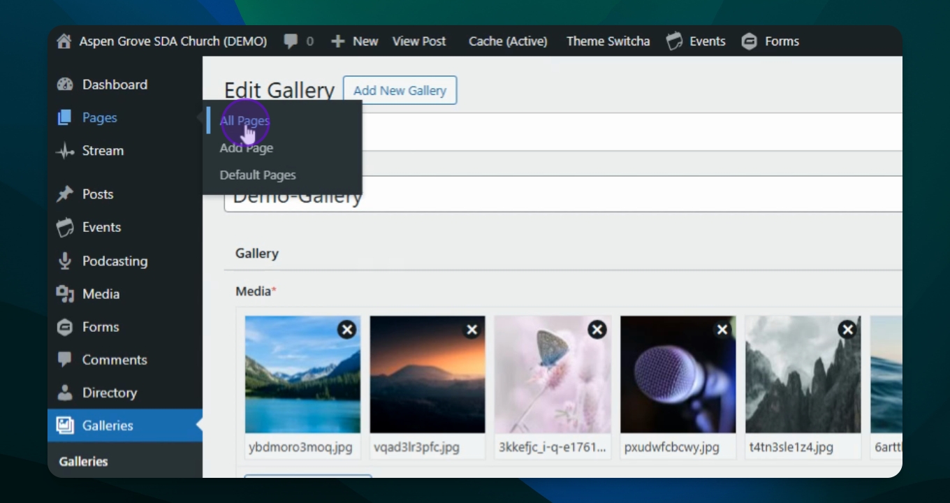Click the Podcasting microphone icon in sidebar

point(65,261)
